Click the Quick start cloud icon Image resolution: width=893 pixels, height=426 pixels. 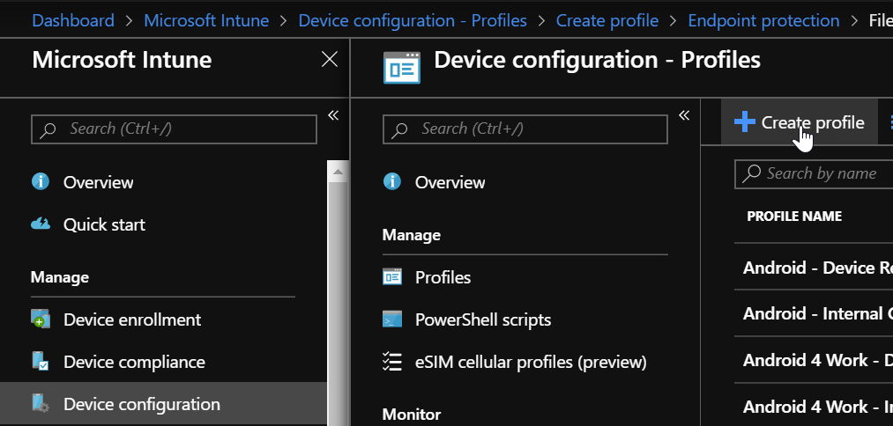40,224
